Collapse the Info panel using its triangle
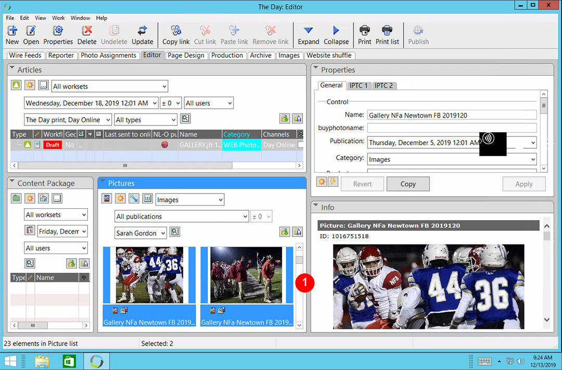This screenshot has height=370, width=562. [315, 206]
